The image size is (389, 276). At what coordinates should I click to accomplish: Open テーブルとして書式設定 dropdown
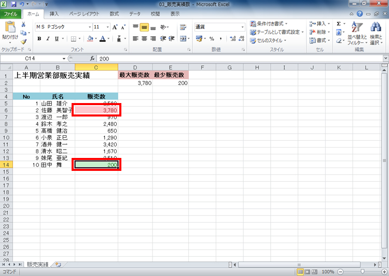point(277,32)
